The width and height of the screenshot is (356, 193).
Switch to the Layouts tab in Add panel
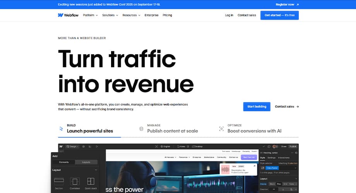pos(86,162)
